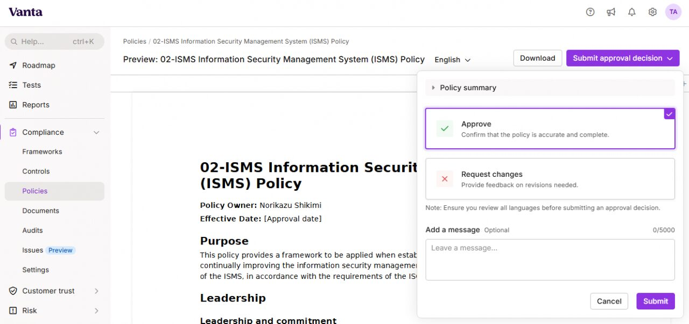
Task: Open the help question mark icon
Action: 590,12
